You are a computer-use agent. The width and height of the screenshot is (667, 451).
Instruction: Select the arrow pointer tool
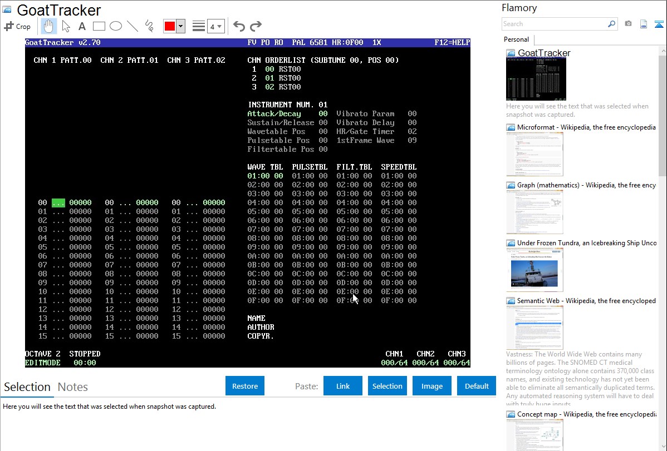pos(66,26)
